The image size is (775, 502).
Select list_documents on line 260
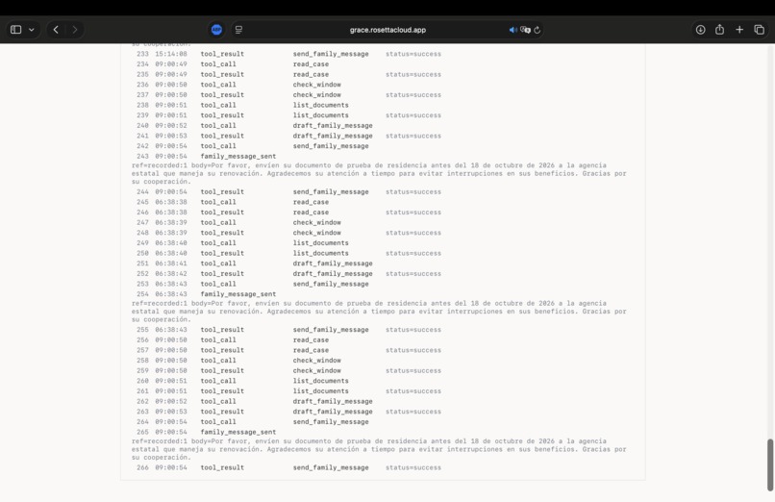pyautogui.click(x=321, y=381)
